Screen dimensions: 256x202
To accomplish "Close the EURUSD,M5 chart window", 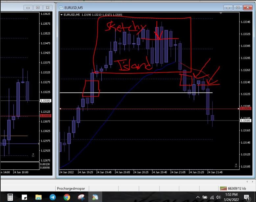I will [x=248, y=8].
